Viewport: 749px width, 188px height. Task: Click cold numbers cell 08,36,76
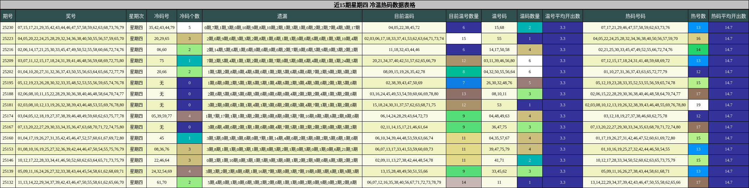[x=162, y=149]
